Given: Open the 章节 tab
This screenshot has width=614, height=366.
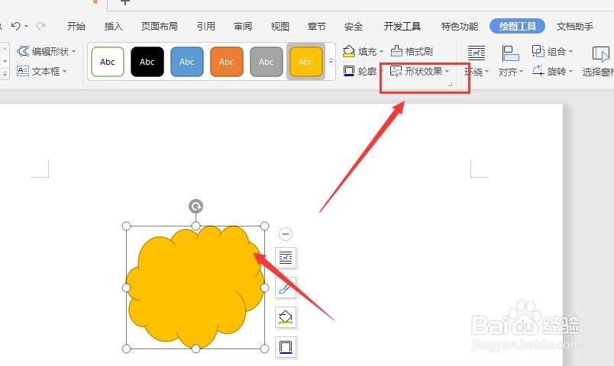Looking at the screenshot, I should click(316, 26).
